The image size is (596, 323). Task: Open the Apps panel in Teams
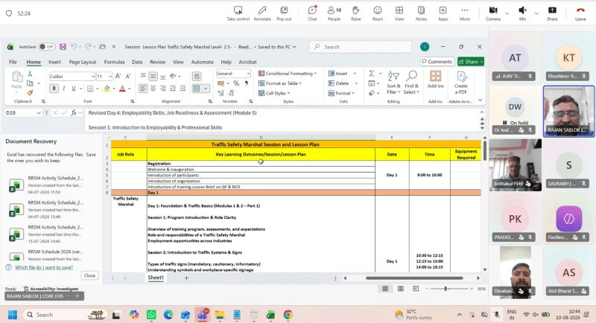443,13
